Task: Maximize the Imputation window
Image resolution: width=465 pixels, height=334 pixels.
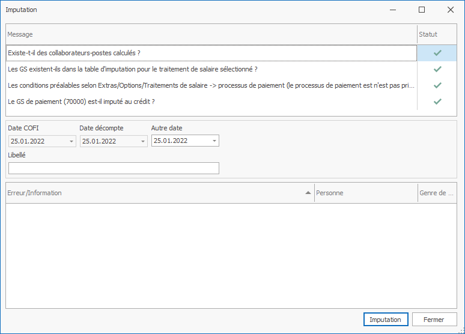Action: [x=422, y=10]
